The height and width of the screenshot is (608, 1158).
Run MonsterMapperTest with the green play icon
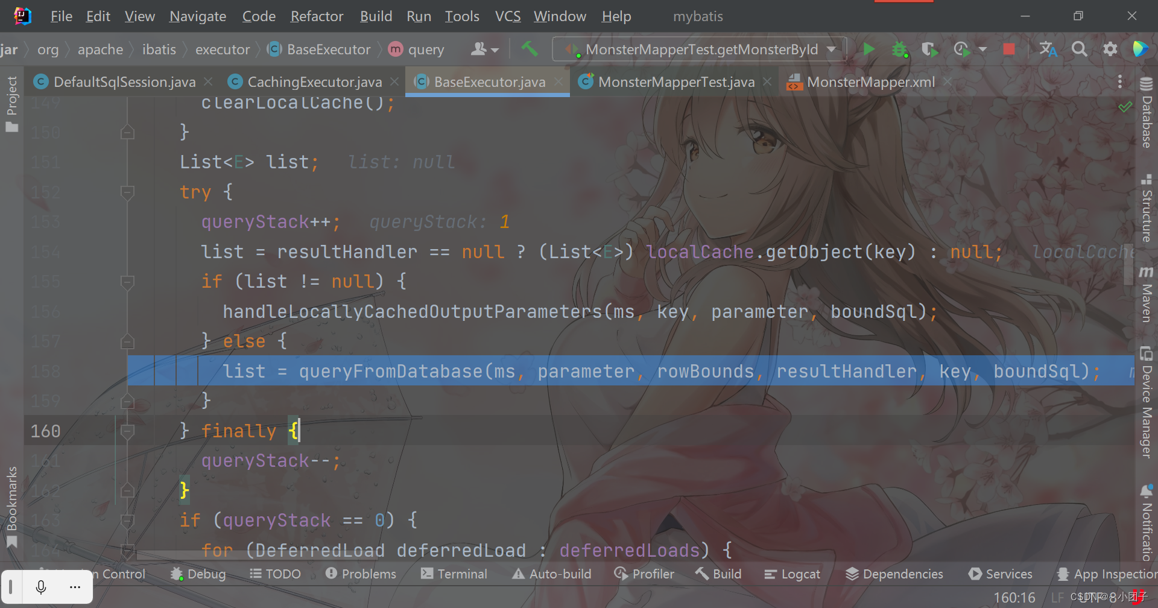869,49
